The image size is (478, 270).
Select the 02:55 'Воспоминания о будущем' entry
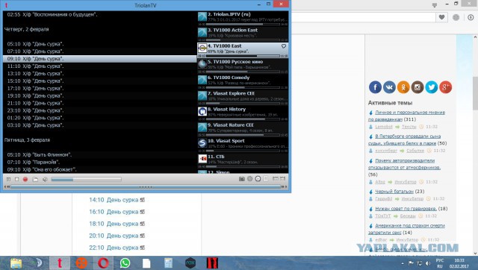coord(99,14)
